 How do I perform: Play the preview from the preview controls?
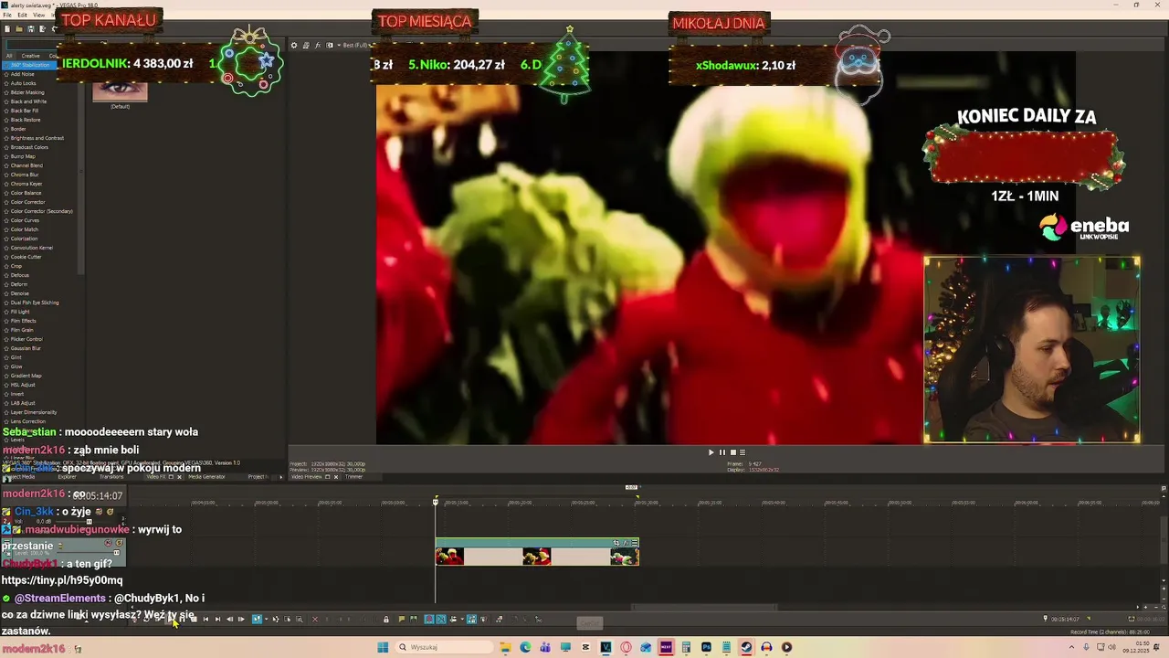click(711, 452)
